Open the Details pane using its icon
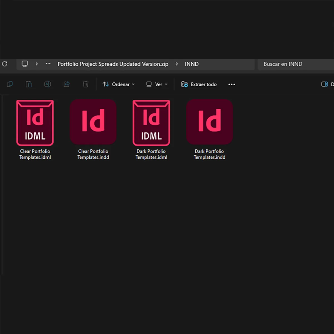This screenshot has height=334, width=334. pos(325,84)
